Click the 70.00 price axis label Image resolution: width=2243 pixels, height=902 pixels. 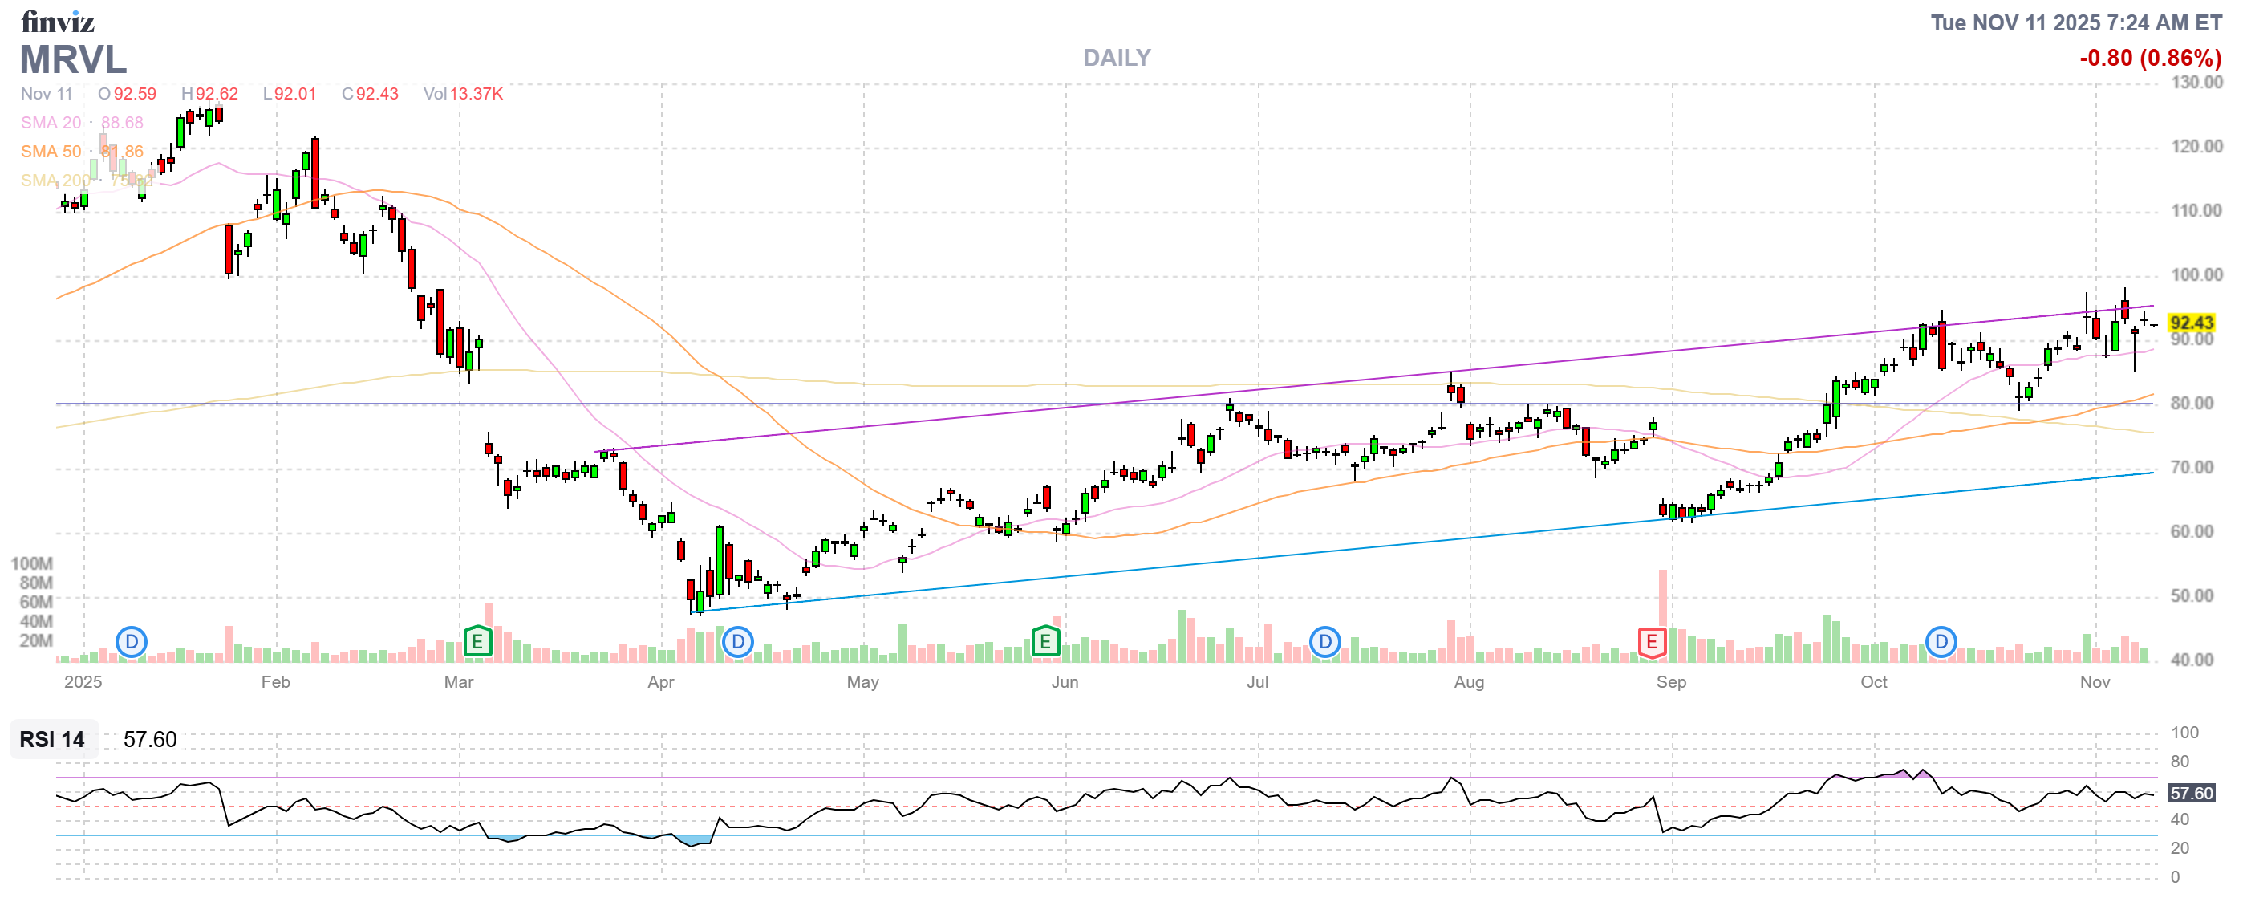2192,468
